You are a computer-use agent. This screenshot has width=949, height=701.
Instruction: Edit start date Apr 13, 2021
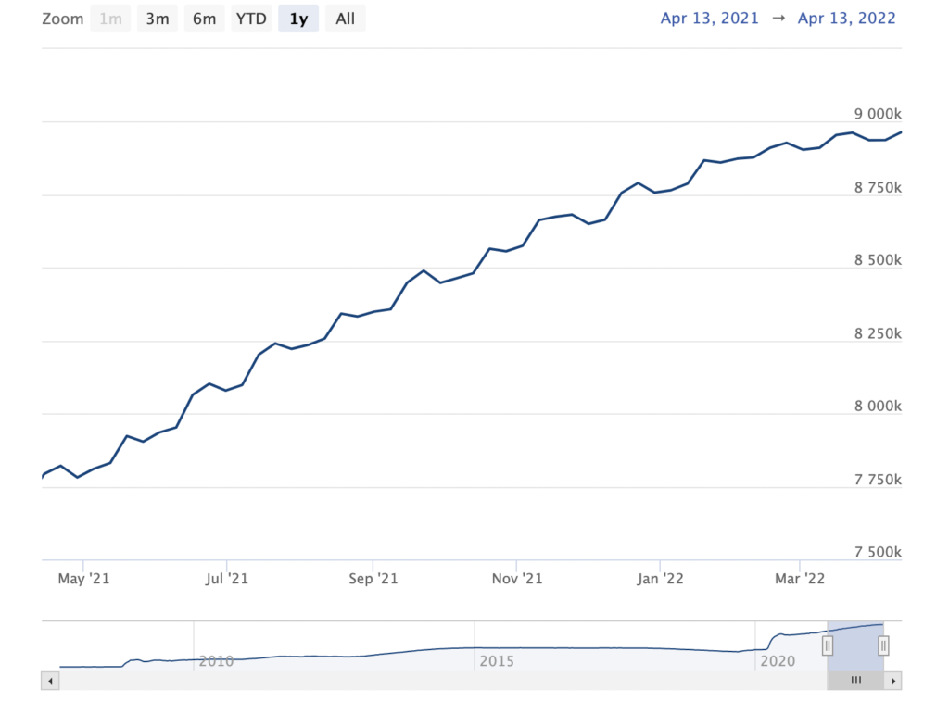click(710, 19)
